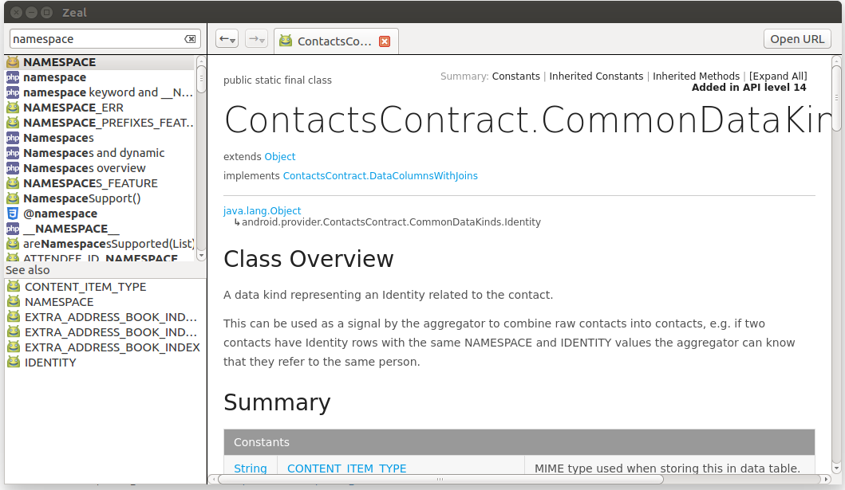The image size is (845, 490).
Task: Click the Android icon beside CONTENT_ITEM_TYPE
Action: pyautogui.click(x=12, y=287)
